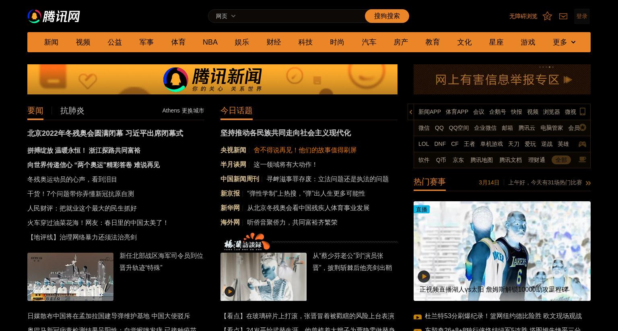Play the Lakers vs Suns live video

click(424, 276)
